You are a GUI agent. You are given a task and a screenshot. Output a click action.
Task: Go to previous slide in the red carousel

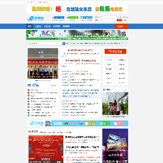click(x=30, y=149)
